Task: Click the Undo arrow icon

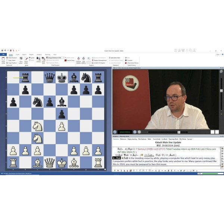Action: (30, 58)
